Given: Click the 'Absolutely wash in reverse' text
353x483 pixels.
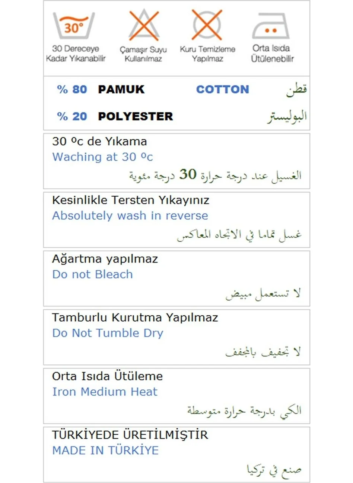Looking at the screenshot, I should pos(130,216).
